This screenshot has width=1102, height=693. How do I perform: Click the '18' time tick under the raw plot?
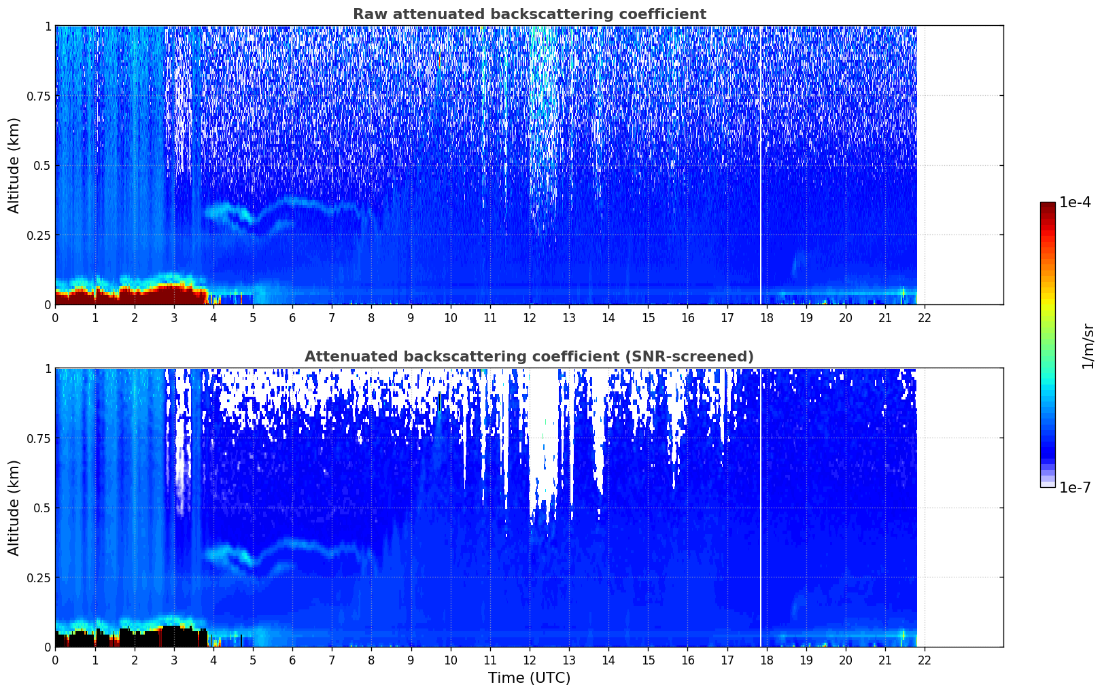click(767, 317)
